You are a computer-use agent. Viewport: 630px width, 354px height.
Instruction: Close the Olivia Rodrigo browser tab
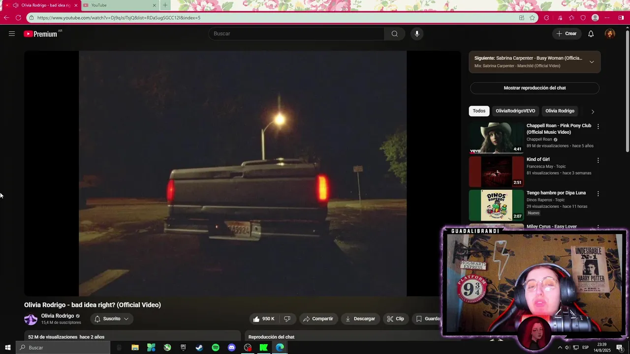pyautogui.click(x=76, y=5)
